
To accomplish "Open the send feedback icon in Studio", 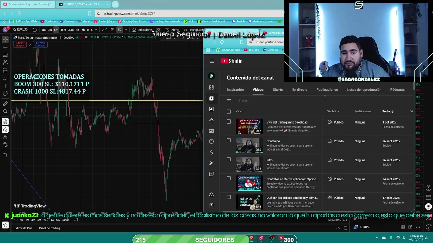I will pos(211,205).
